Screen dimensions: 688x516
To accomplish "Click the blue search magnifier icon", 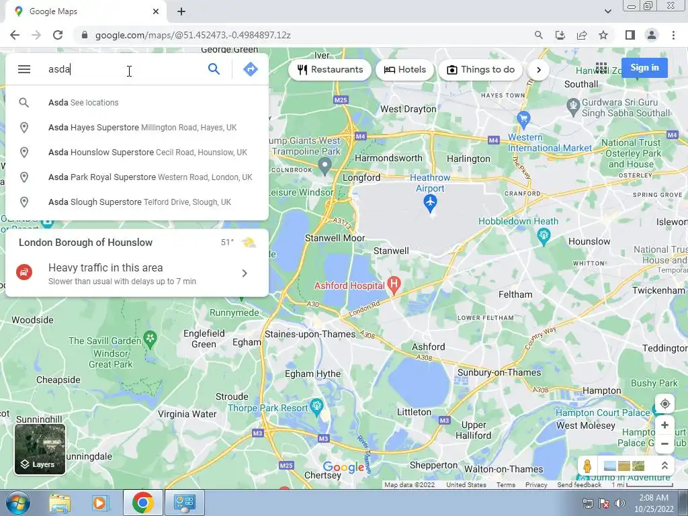I will click(214, 69).
